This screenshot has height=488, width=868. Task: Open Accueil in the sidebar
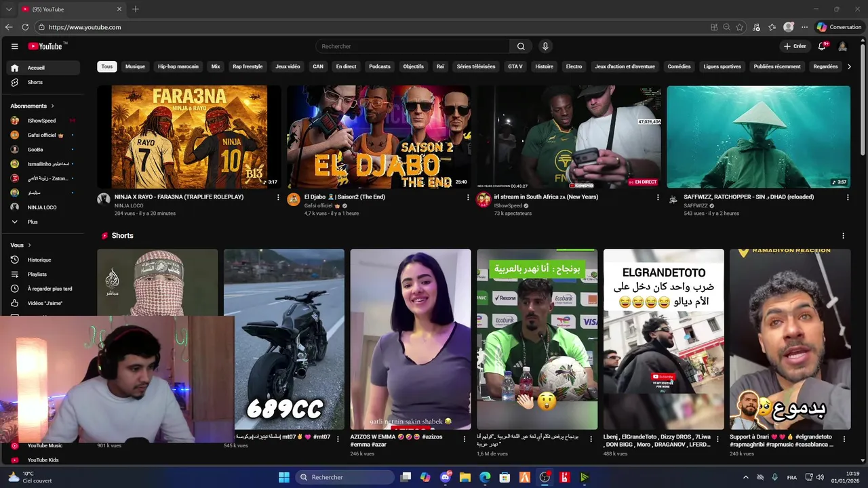[x=43, y=68]
